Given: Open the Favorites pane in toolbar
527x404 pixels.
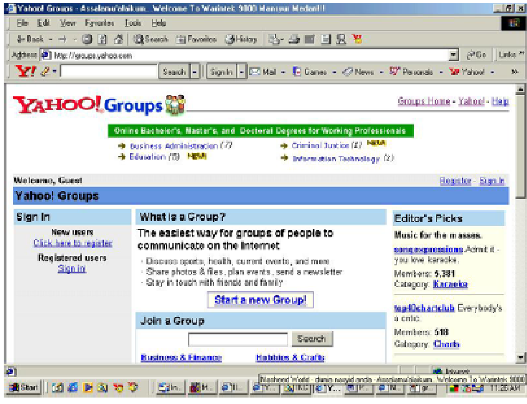Looking at the screenshot, I should point(196,39).
